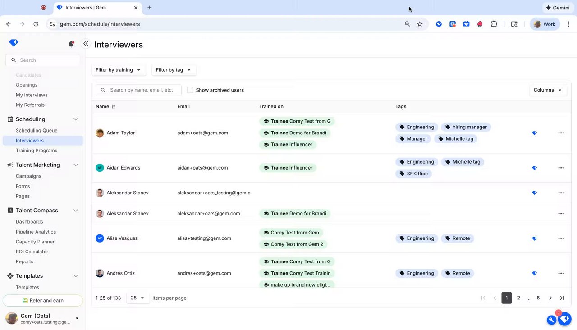Click the Trainee Influencer badge for Aidan Edwards
The height and width of the screenshot is (330, 577).
[x=288, y=168]
